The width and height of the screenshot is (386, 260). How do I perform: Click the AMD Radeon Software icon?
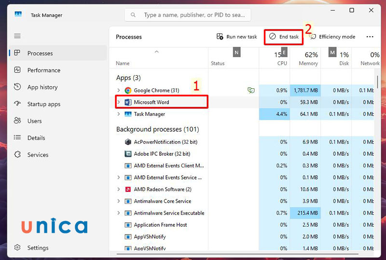[128, 190]
